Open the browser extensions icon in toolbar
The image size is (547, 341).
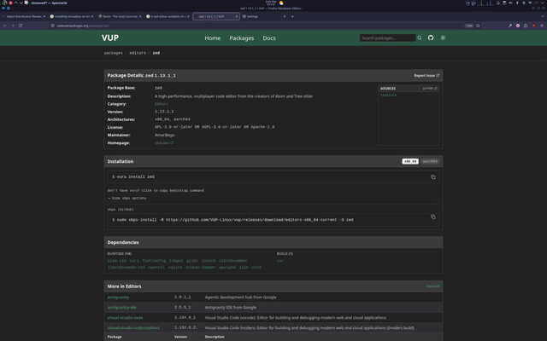[x=526, y=26]
